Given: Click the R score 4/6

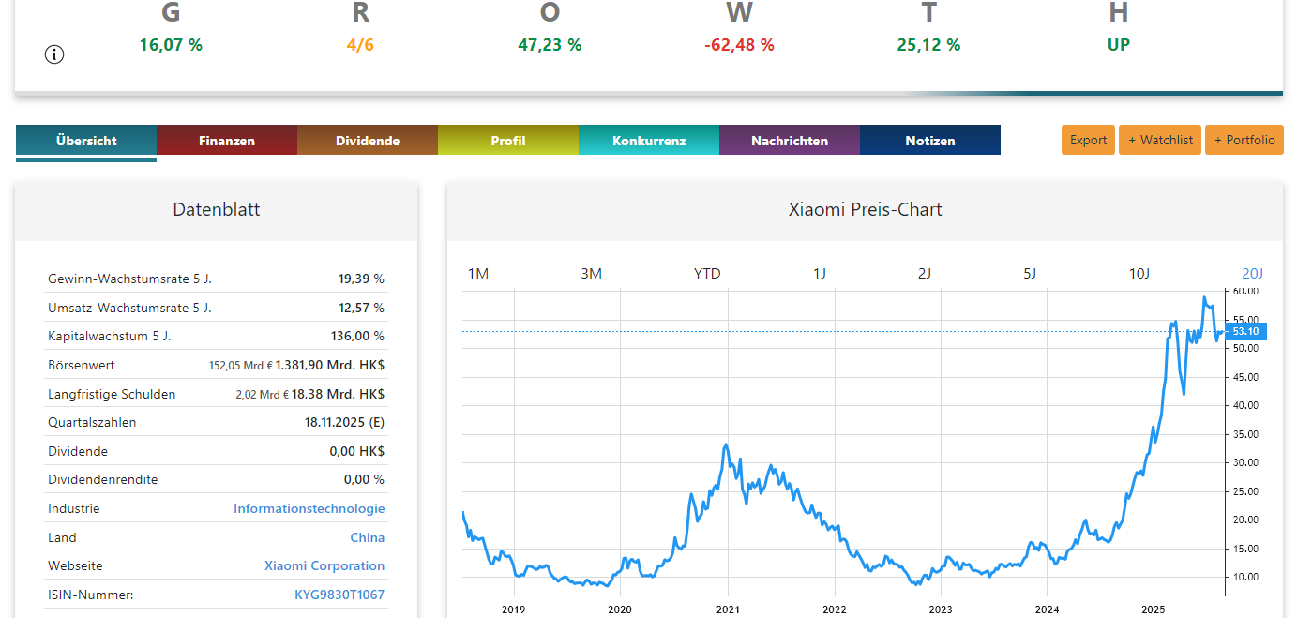Looking at the screenshot, I should tap(360, 44).
